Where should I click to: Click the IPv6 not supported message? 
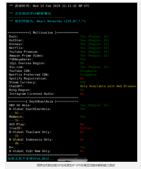[31, 159]
